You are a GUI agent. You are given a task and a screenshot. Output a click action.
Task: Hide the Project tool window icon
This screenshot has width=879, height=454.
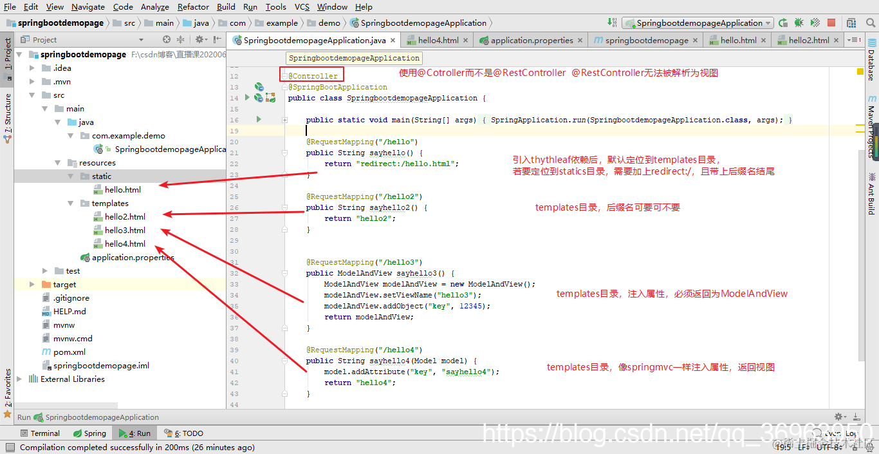[217, 40]
